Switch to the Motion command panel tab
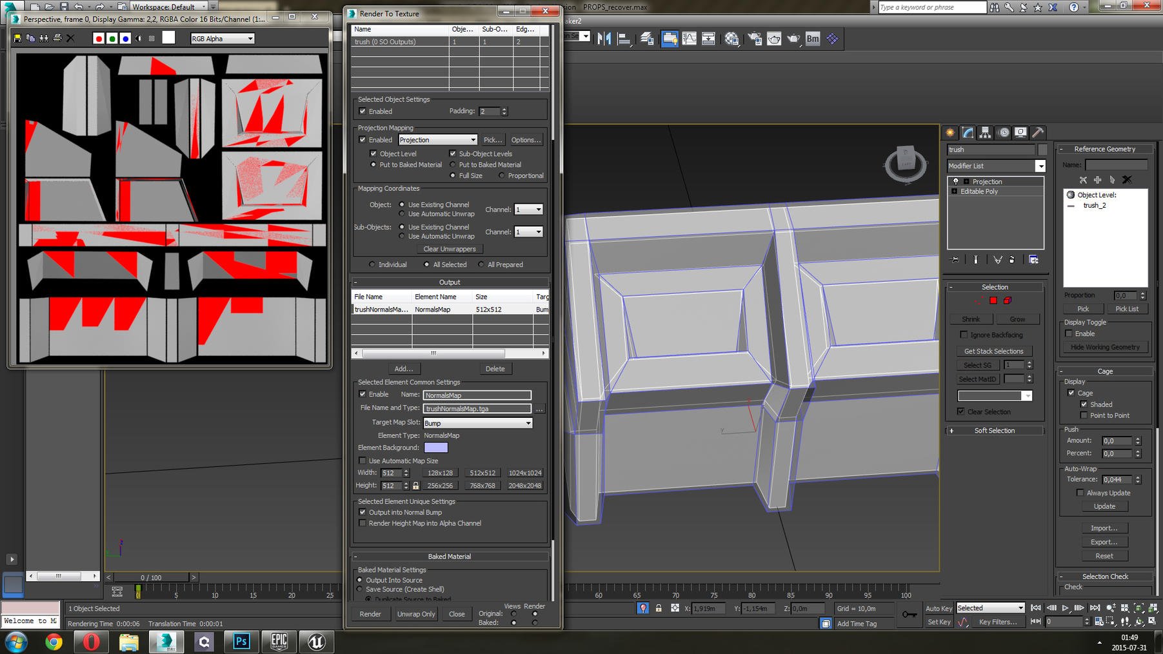 1004,132
